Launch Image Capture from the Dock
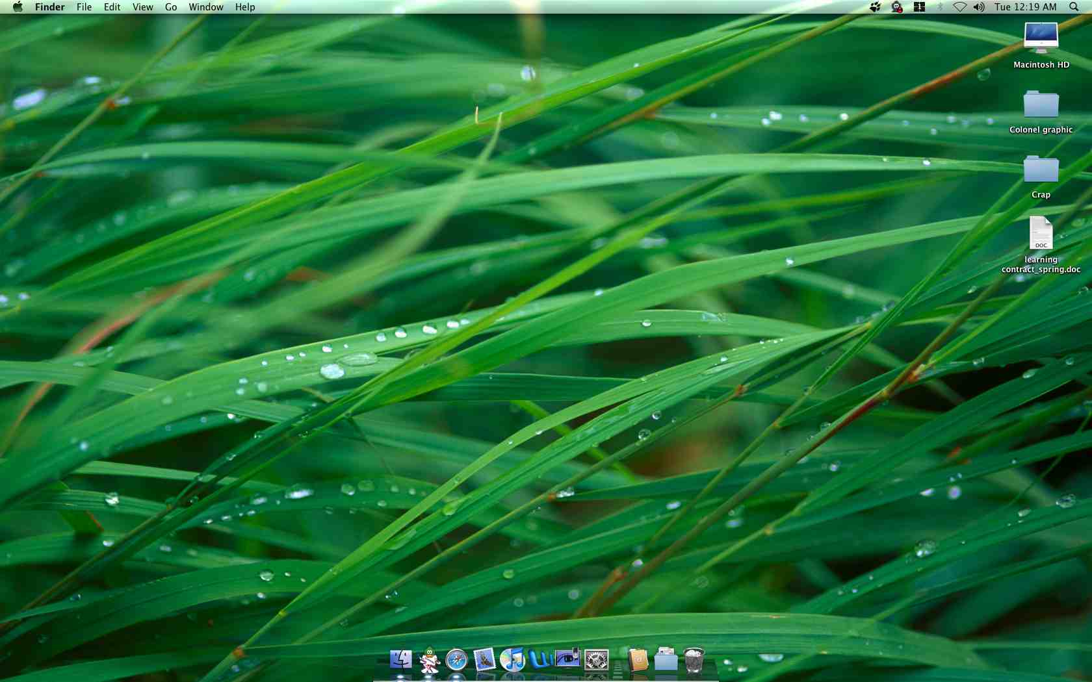Image resolution: width=1092 pixels, height=682 pixels. pos(568,659)
